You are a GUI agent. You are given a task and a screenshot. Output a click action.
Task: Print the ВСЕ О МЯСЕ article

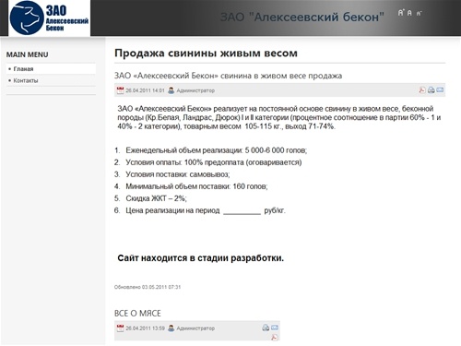266,328
